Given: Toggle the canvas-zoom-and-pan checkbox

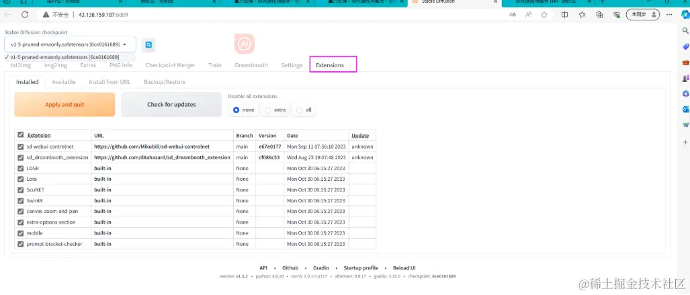Looking at the screenshot, I should pos(21,212).
